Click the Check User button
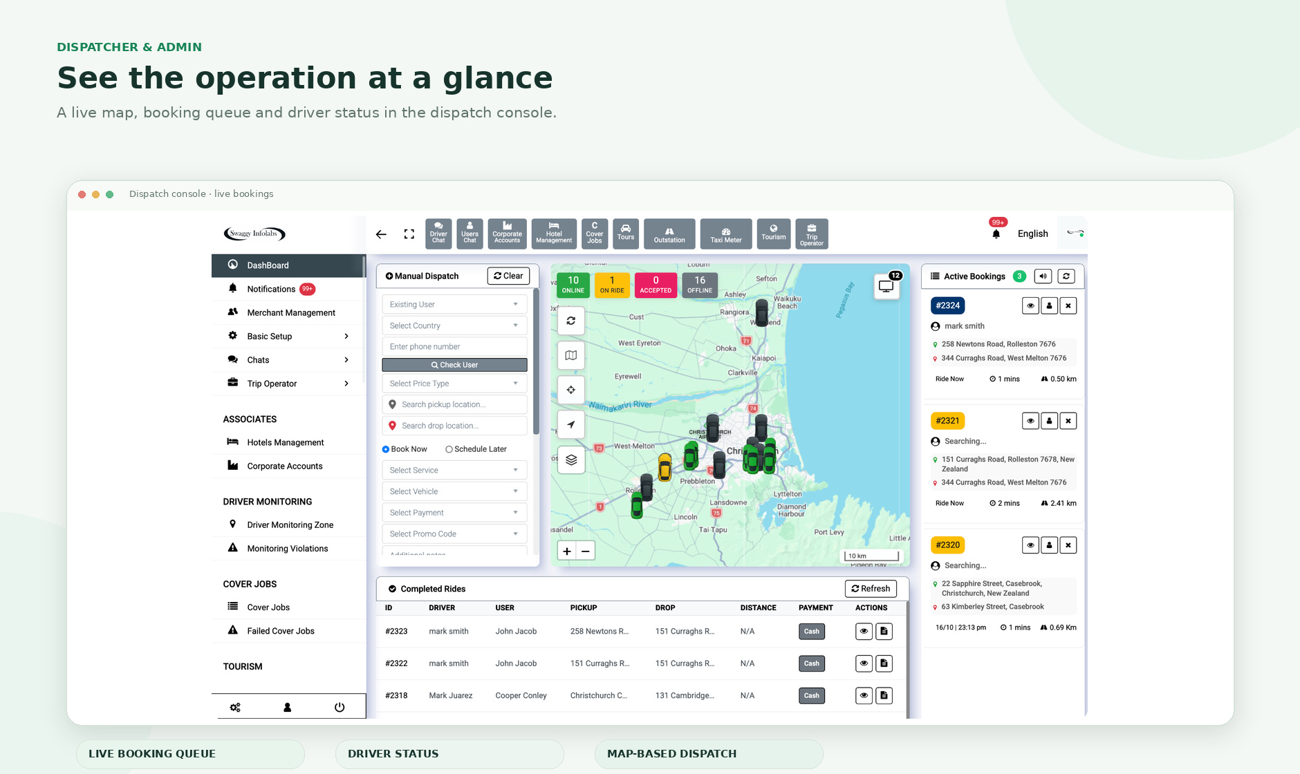The height and width of the screenshot is (774, 1300). point(454,365)
